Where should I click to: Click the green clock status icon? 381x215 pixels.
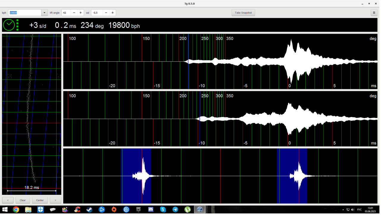coord(9,25)
